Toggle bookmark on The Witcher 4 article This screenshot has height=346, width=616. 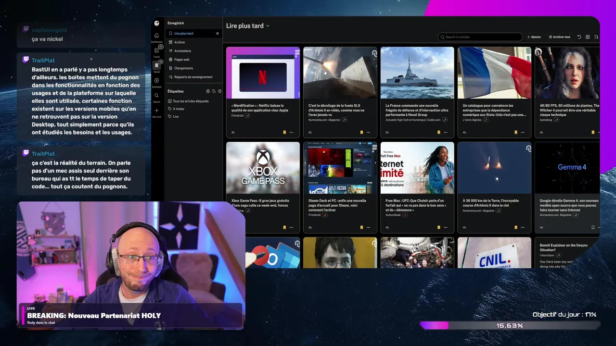coord(593,132)
